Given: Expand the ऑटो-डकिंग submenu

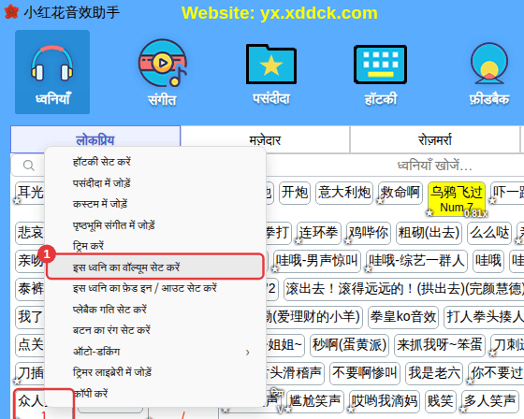Looking at the screenshot, I should click(x=155, y=352).
